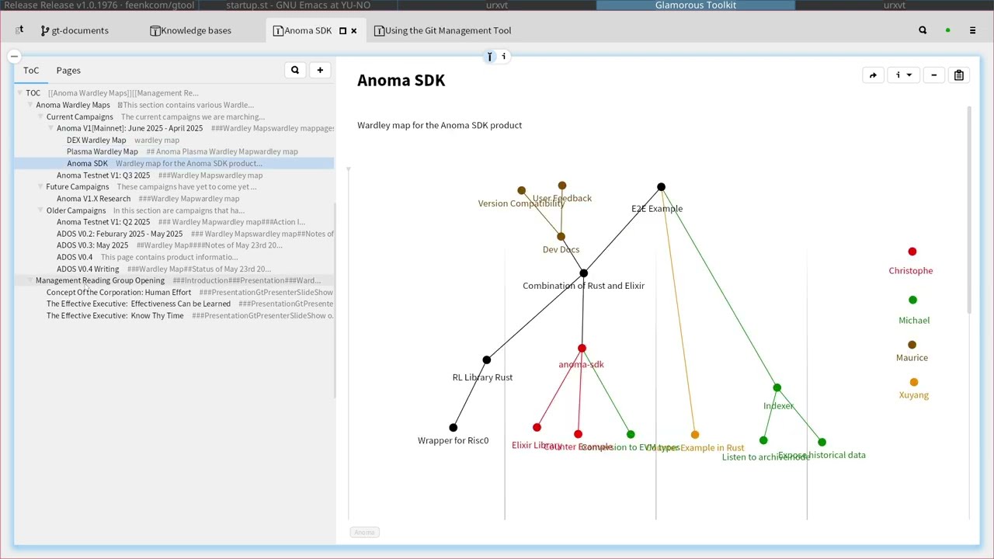
Task: Click the Anoma button below the map
Action: [x=364, y=532]
